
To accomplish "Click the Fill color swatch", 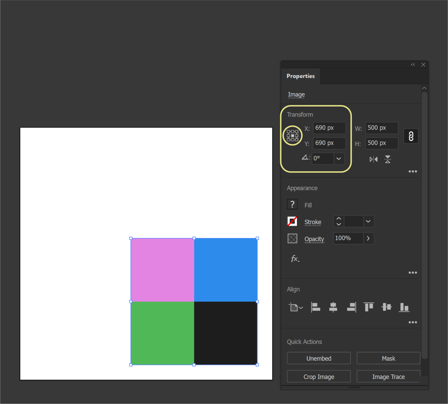I will point(292,204).
